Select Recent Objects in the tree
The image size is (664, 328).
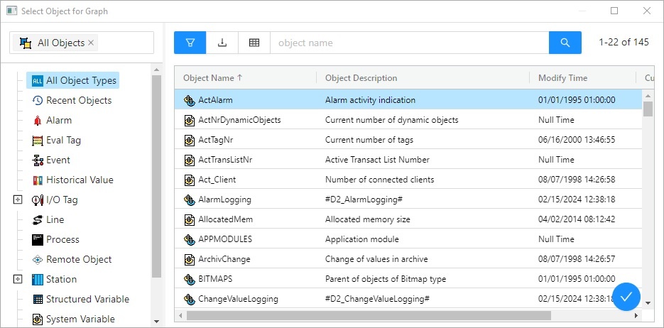click(78, 101)
